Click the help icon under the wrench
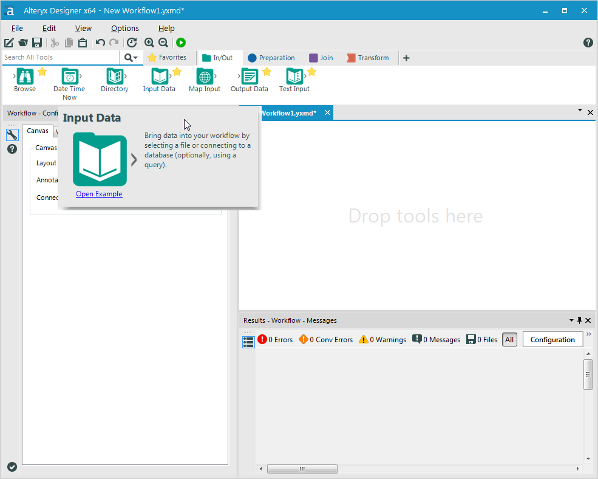 pyautogui.click(x=12, y=149)
